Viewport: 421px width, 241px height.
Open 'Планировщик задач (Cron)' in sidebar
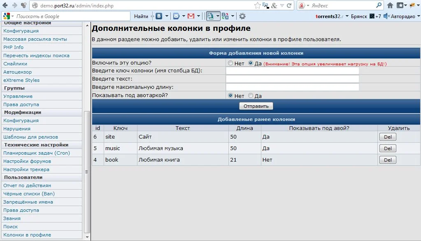point(37,153)
